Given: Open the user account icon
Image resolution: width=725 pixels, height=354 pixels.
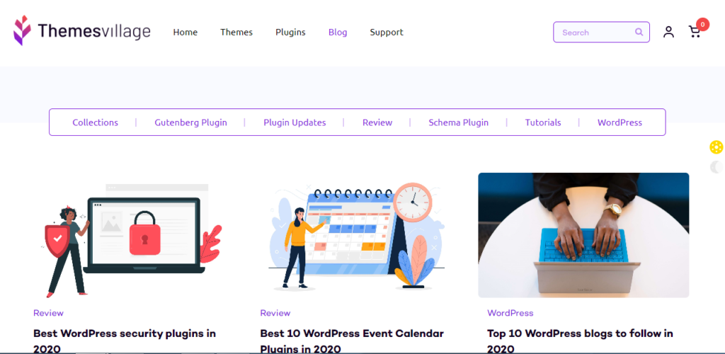Looking at the screenshot, I should [x=668, y=32].
